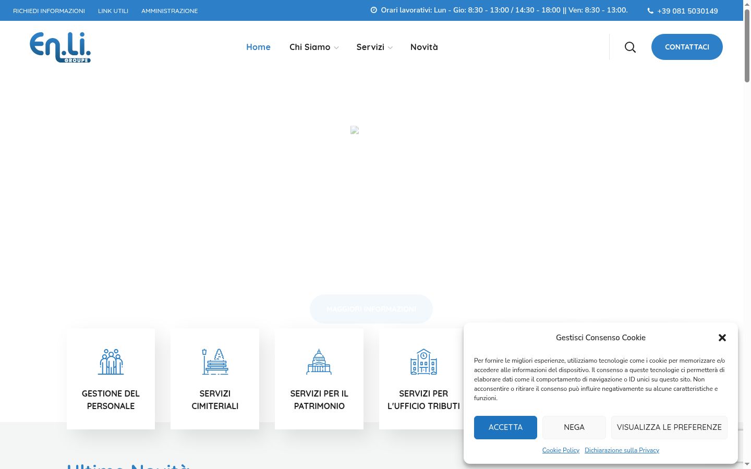This screenshot has height=469, width=751.
Task: Click the MAGGIORI INFORMAZIONI button
Action: coord(371,309)
